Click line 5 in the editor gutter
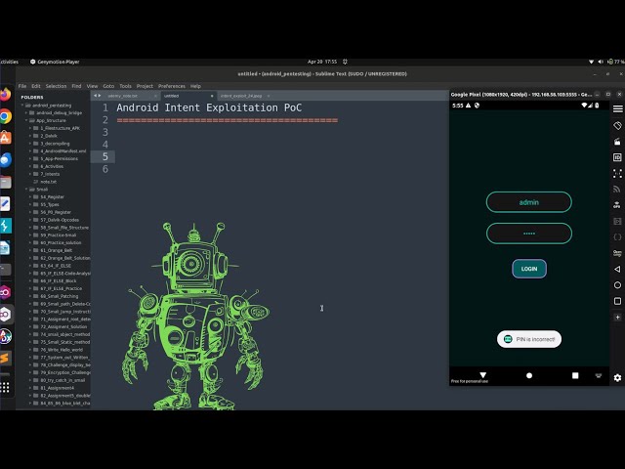 click(105, 156)
